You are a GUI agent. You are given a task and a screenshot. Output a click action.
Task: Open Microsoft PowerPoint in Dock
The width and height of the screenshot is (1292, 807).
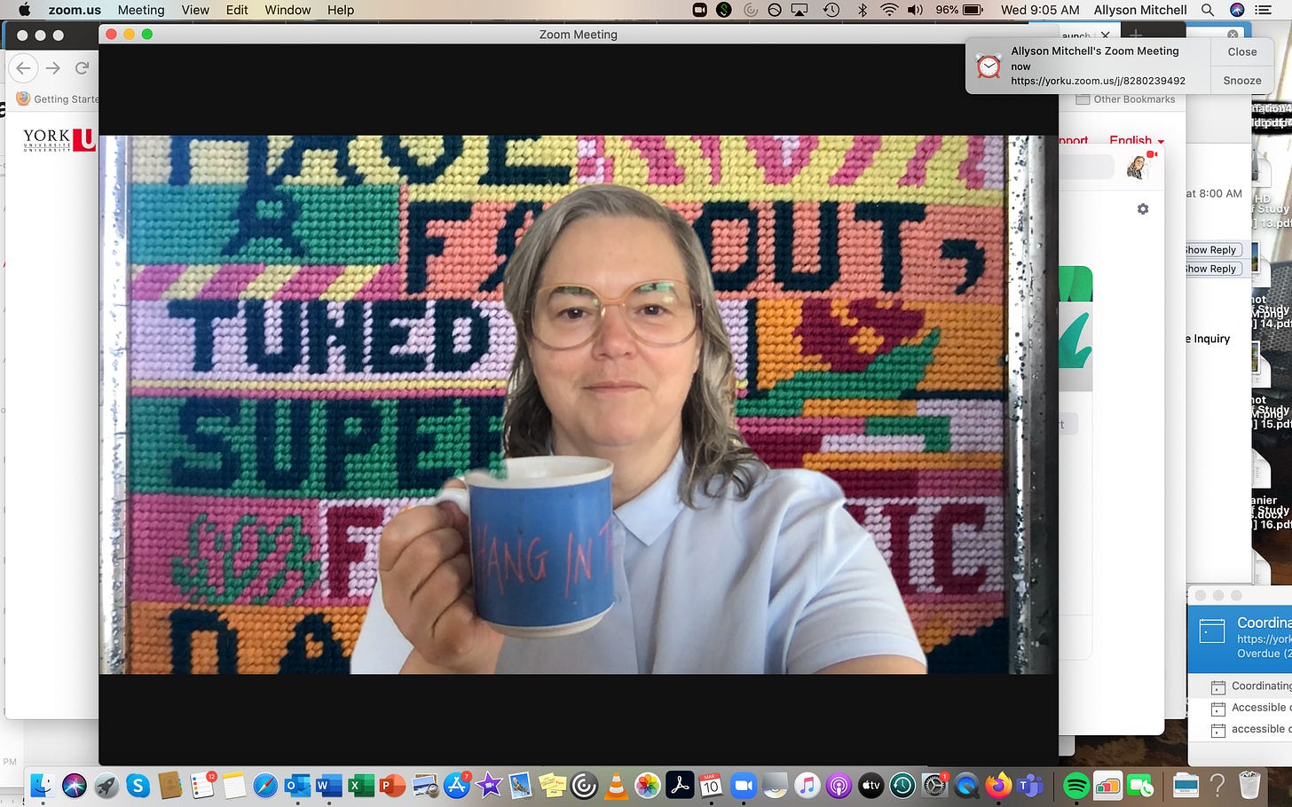tap(392, 785)
